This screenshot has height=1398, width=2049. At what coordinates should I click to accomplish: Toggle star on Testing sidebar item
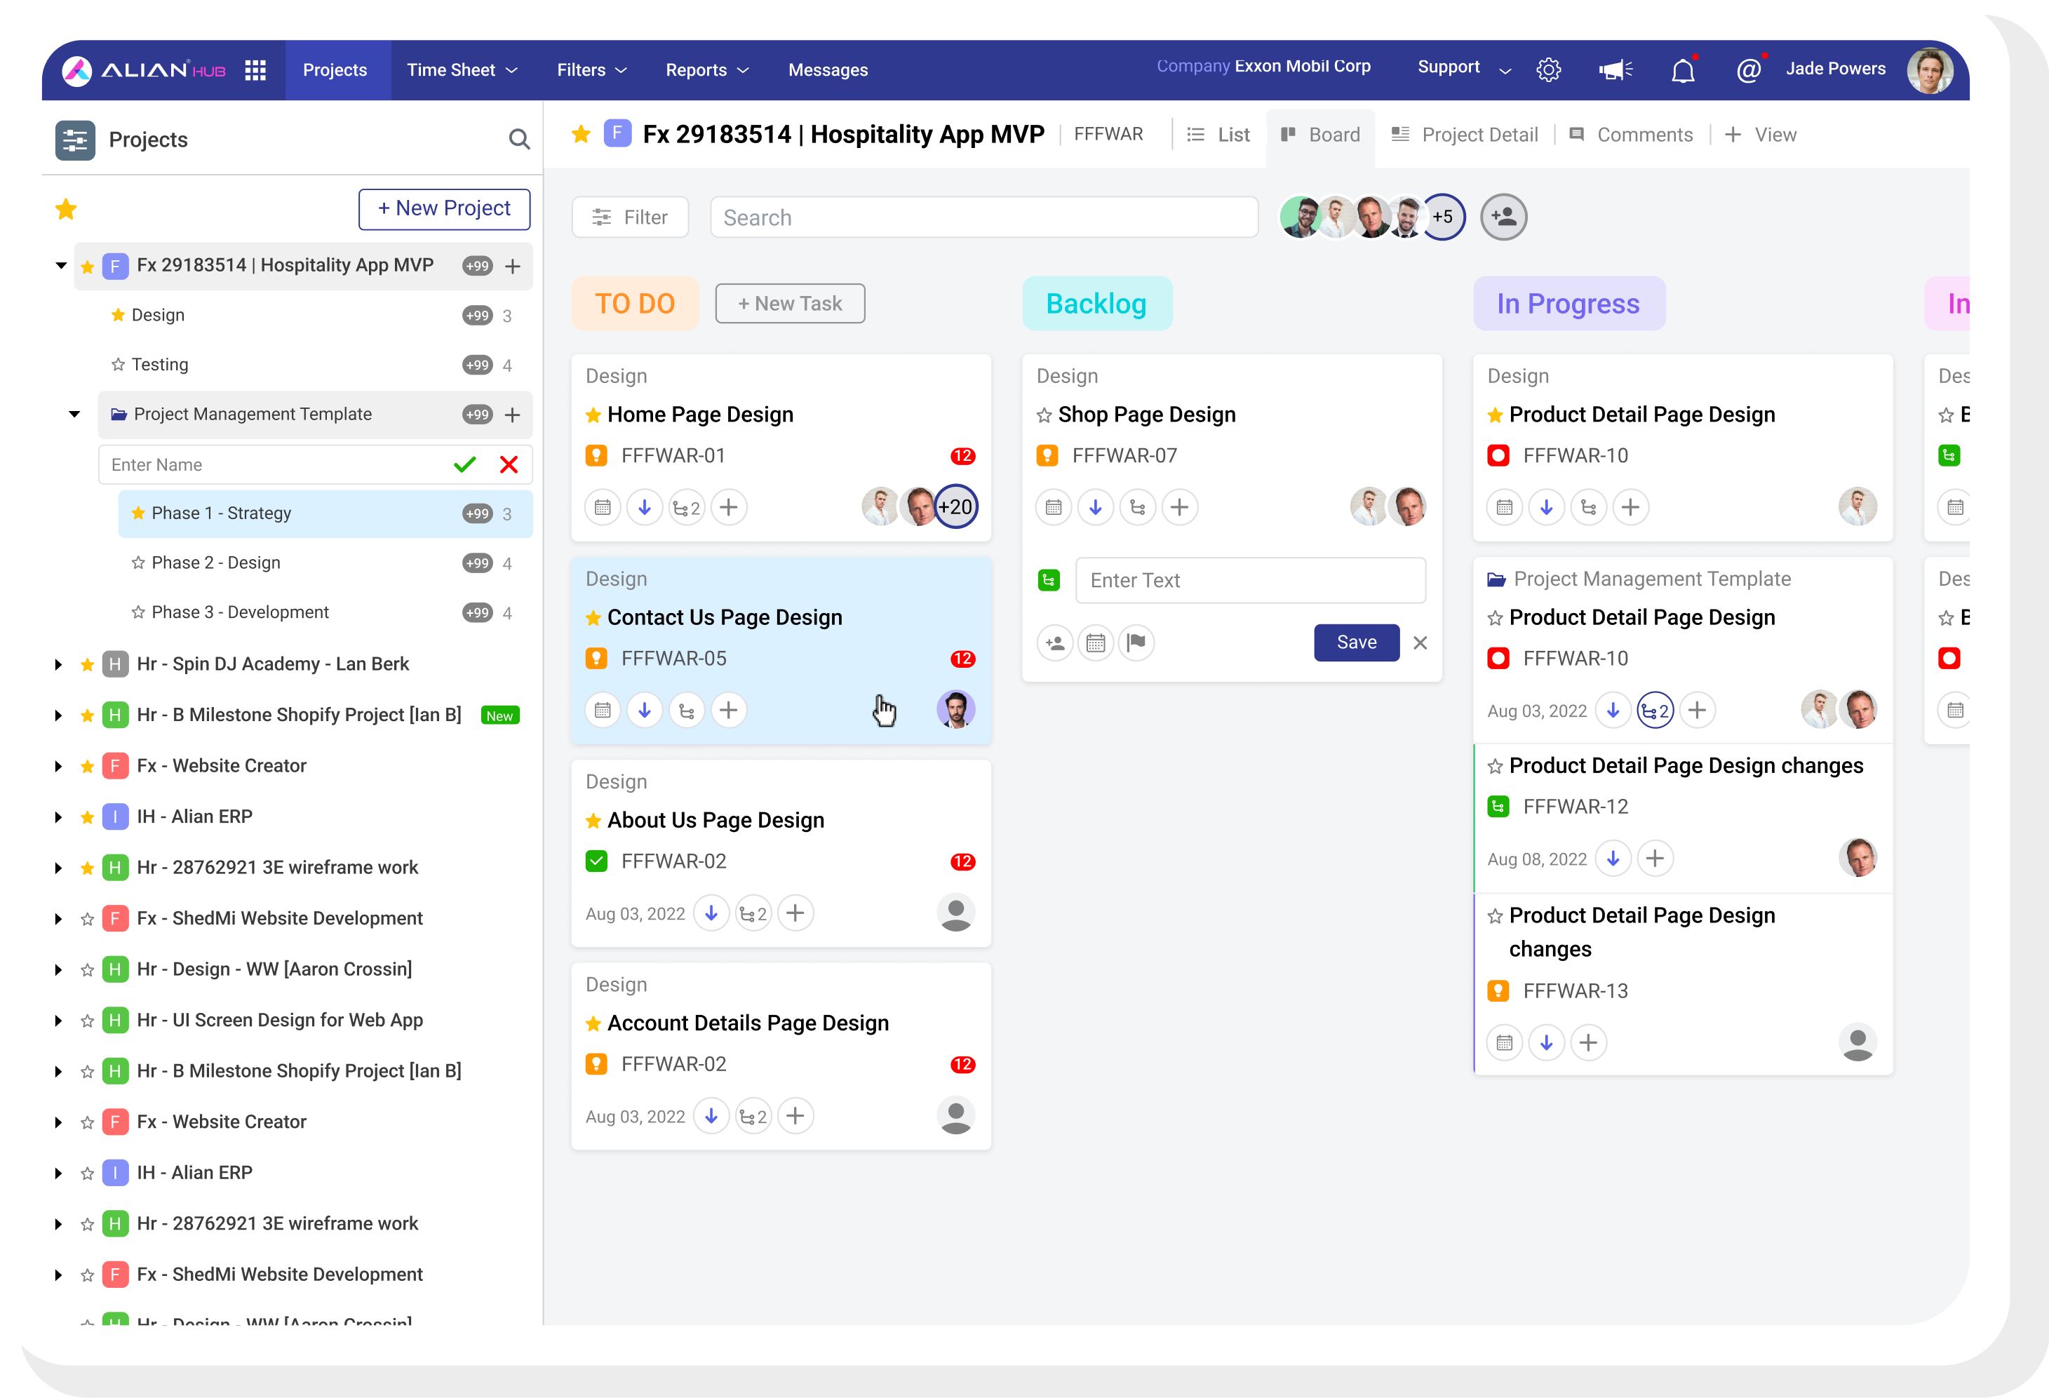[118, 364]
